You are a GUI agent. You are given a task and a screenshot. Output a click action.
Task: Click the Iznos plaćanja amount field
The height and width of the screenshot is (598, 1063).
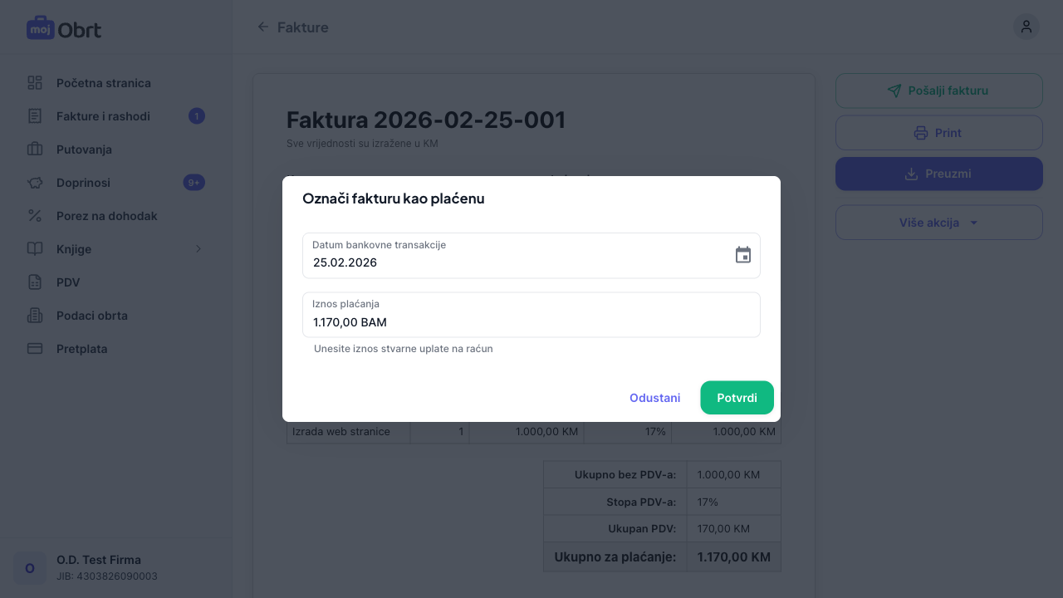tap(531, 321)
